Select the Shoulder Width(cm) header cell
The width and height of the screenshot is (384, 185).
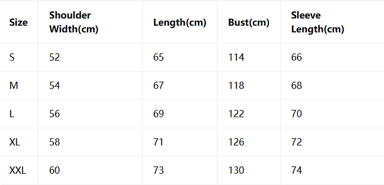click(x=74, y=22)
